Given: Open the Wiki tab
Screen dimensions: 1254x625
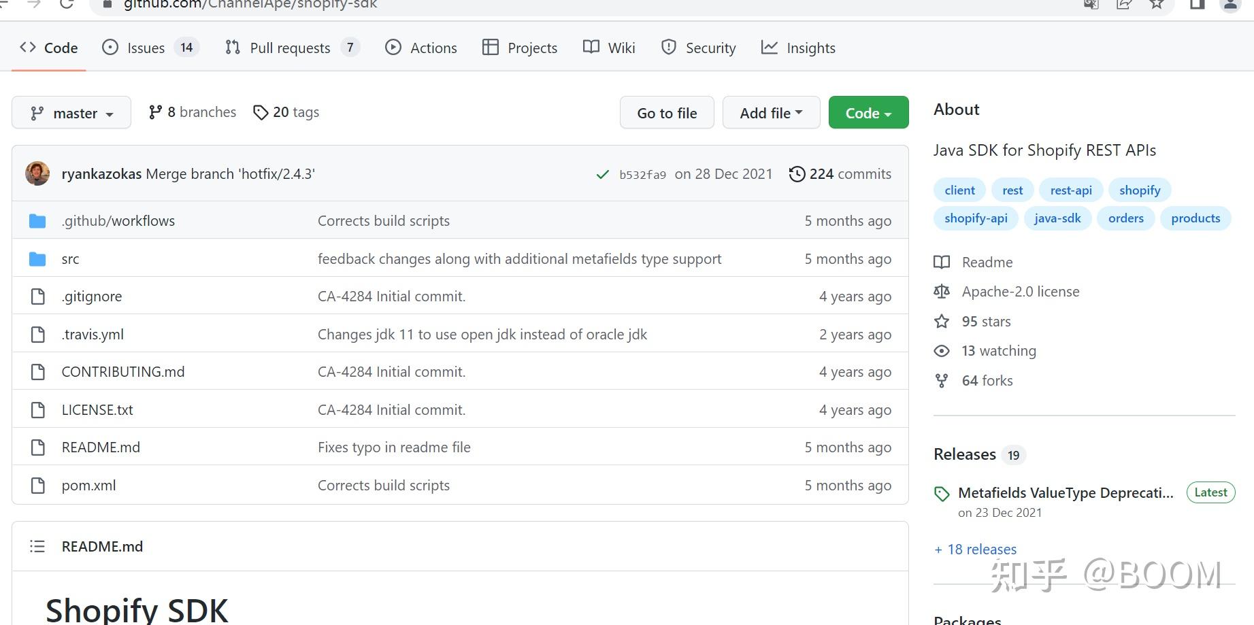Looking at the screenshot, I should pyautogui.click(x=609, y=48).
